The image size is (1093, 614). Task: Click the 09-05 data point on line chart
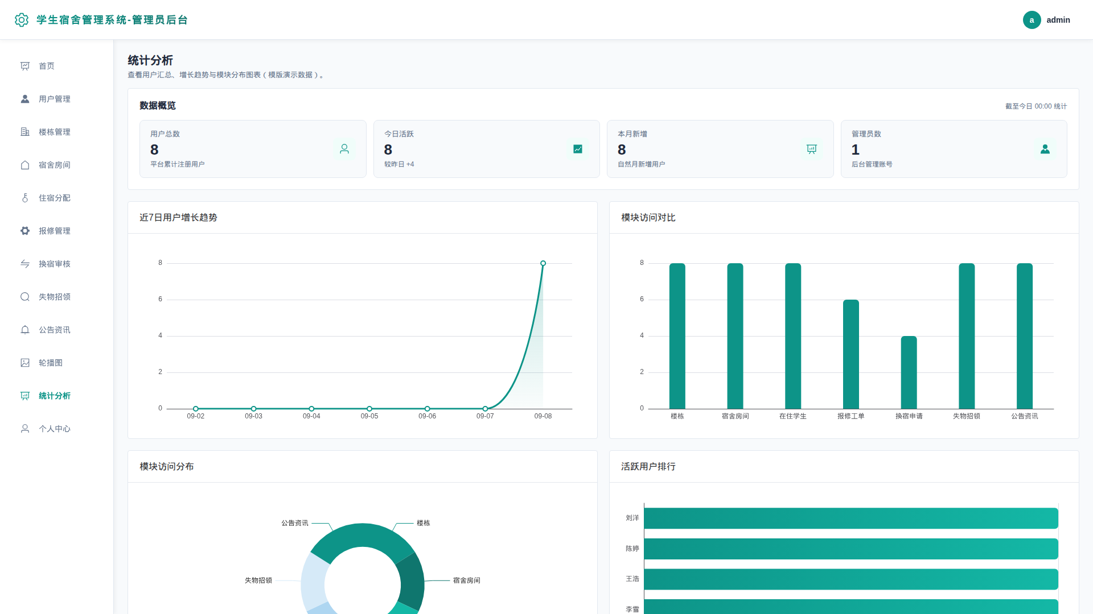point(369,409)
